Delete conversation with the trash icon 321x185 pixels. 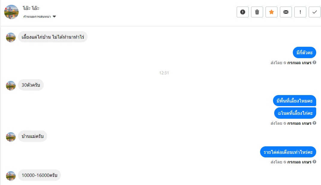tap(257, 12)
